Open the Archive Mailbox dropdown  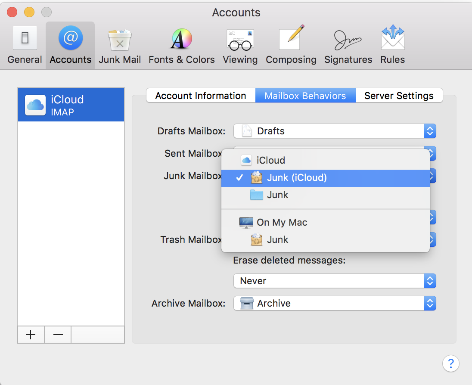pyautogui.click(x=335, y=303)
